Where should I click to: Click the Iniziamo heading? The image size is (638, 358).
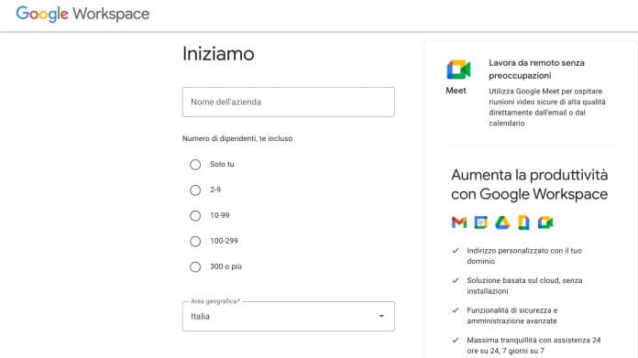pyautogui.click(x=218, y=54)
